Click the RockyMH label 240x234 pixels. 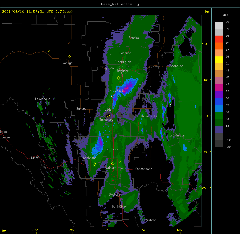(x=68, y=63)
